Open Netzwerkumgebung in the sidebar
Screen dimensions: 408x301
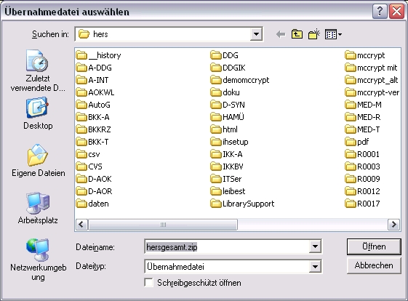pos(38,260)
